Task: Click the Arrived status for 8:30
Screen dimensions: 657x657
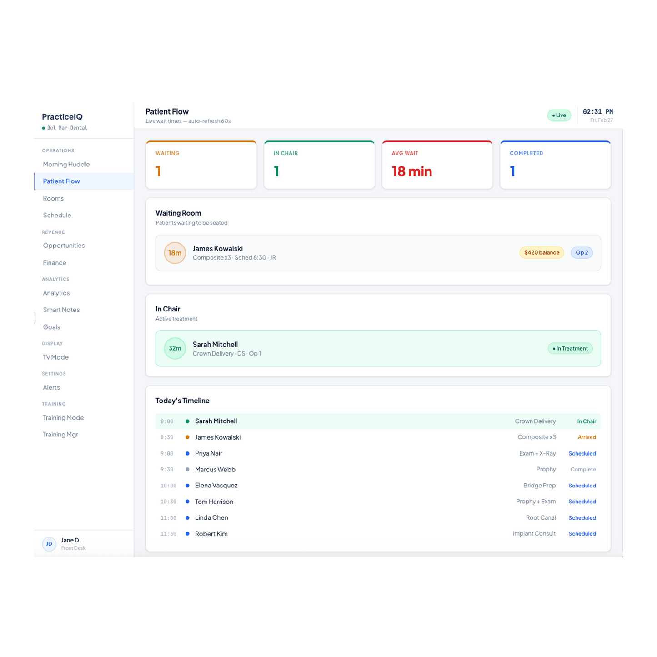Action: [587, 437]
